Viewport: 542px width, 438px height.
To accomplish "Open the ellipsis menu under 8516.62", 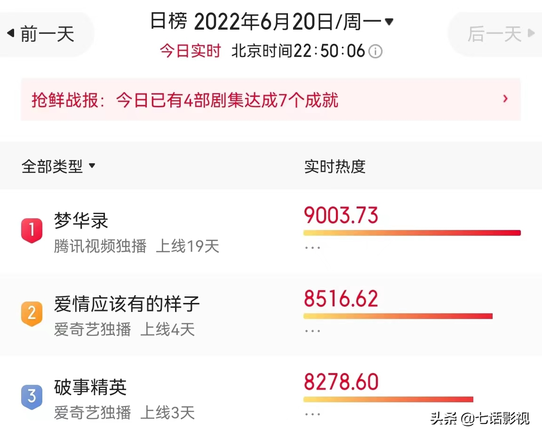I will [312, 331].
